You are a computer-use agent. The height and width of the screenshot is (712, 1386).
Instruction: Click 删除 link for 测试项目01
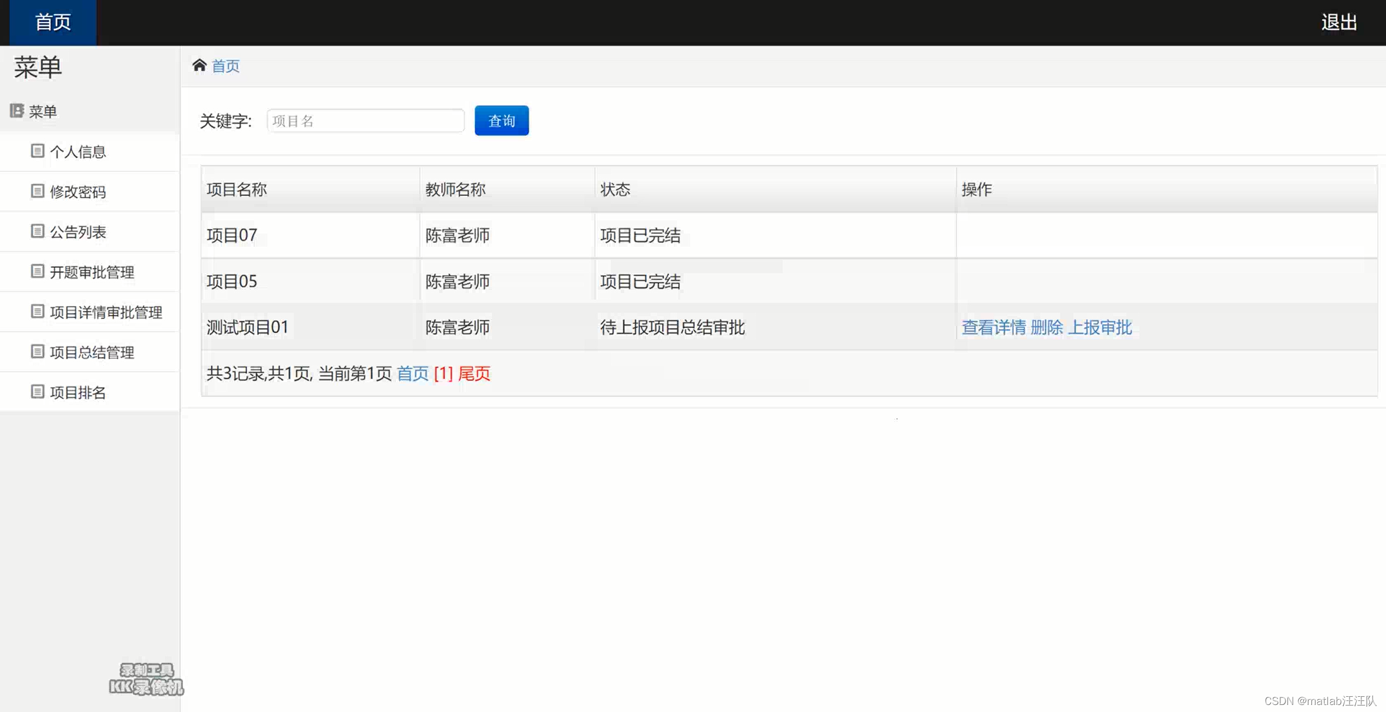tap(1046, 327)
